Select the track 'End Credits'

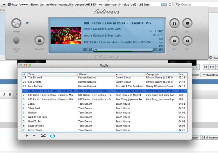click(x=105, y=82)
